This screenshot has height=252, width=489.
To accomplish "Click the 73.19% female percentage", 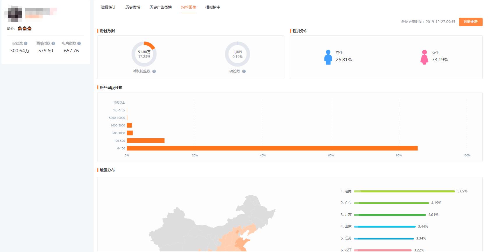I will pos(440,60).
